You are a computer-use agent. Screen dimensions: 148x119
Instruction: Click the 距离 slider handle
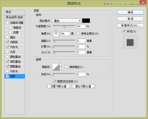54,41
